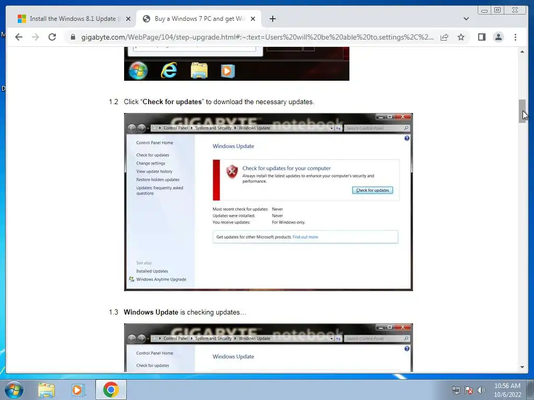Open the clock showing 10:56 AM
Image resolution: width=534 pixels, height=400 pixels.
507,390
